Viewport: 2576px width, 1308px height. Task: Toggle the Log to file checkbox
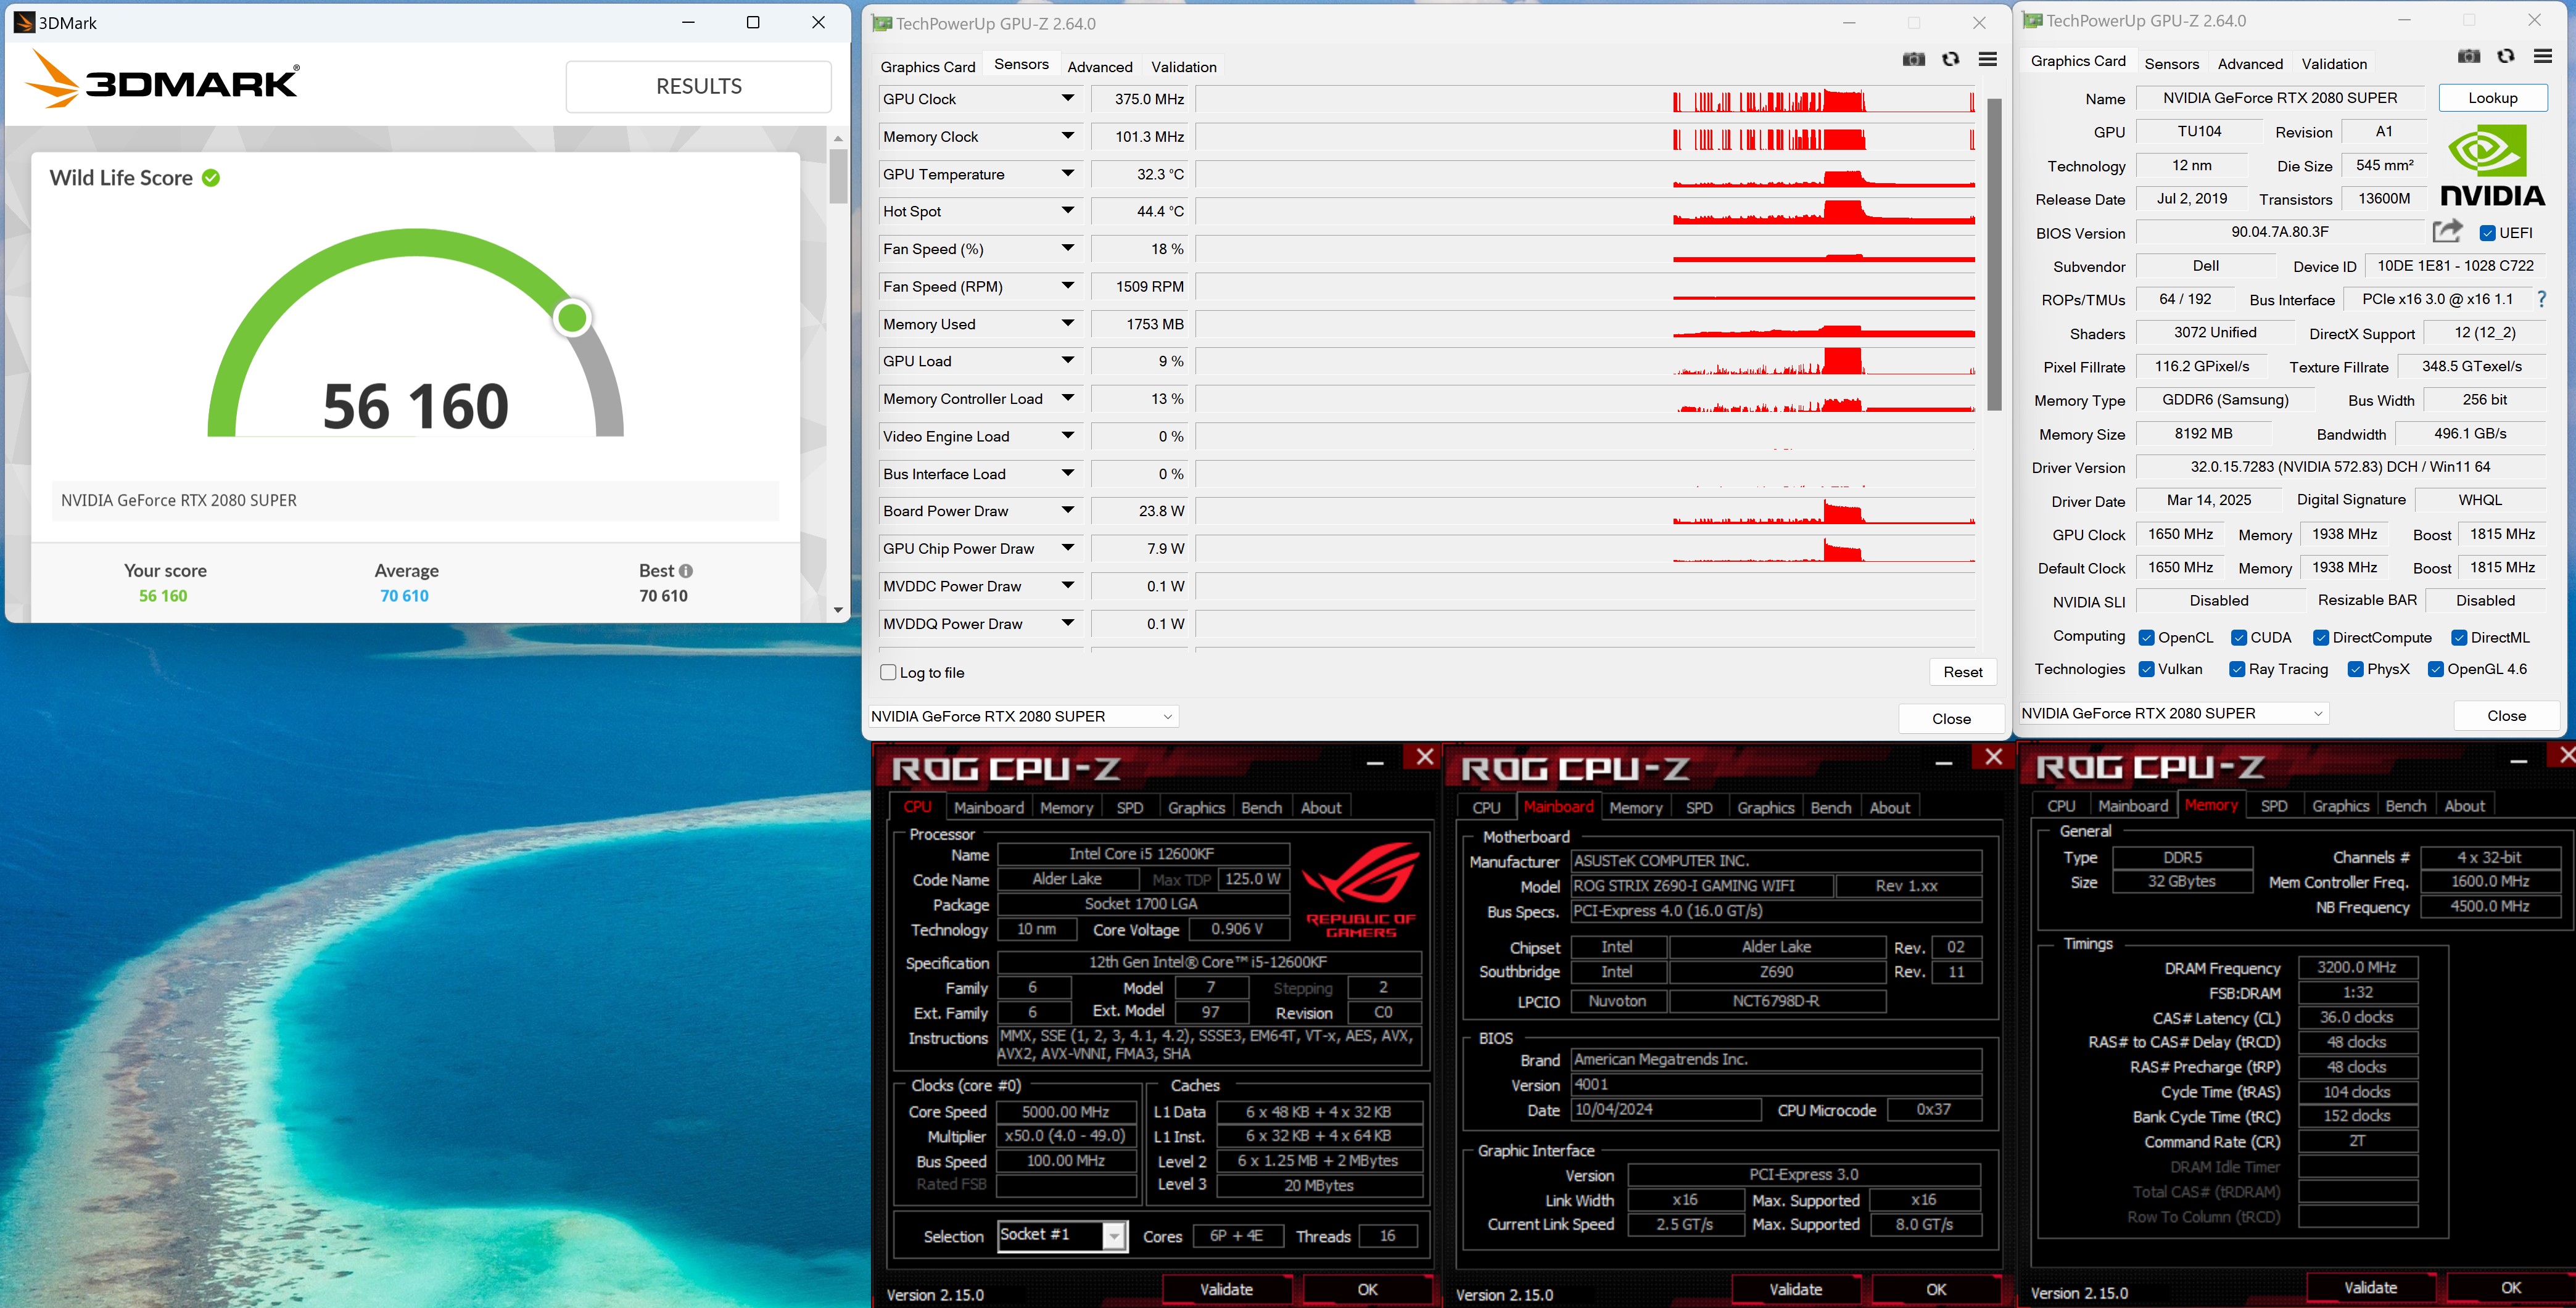click(x=888, y=673)
